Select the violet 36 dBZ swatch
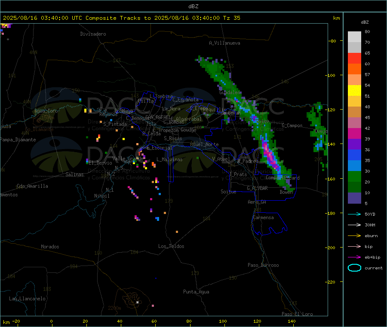 (x=354, y=144)
